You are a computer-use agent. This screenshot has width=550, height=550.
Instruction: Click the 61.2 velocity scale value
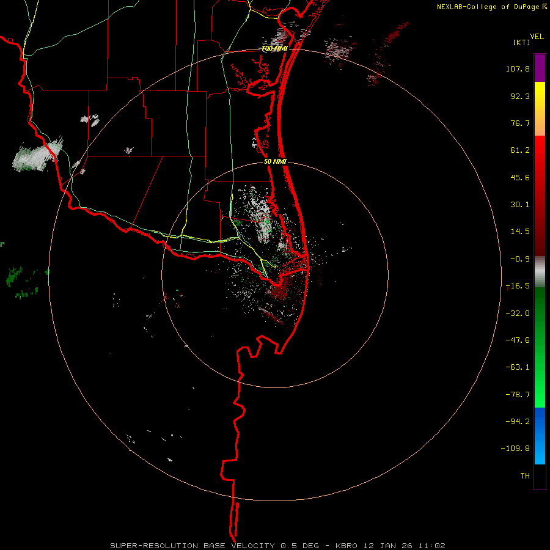(520, 150)
